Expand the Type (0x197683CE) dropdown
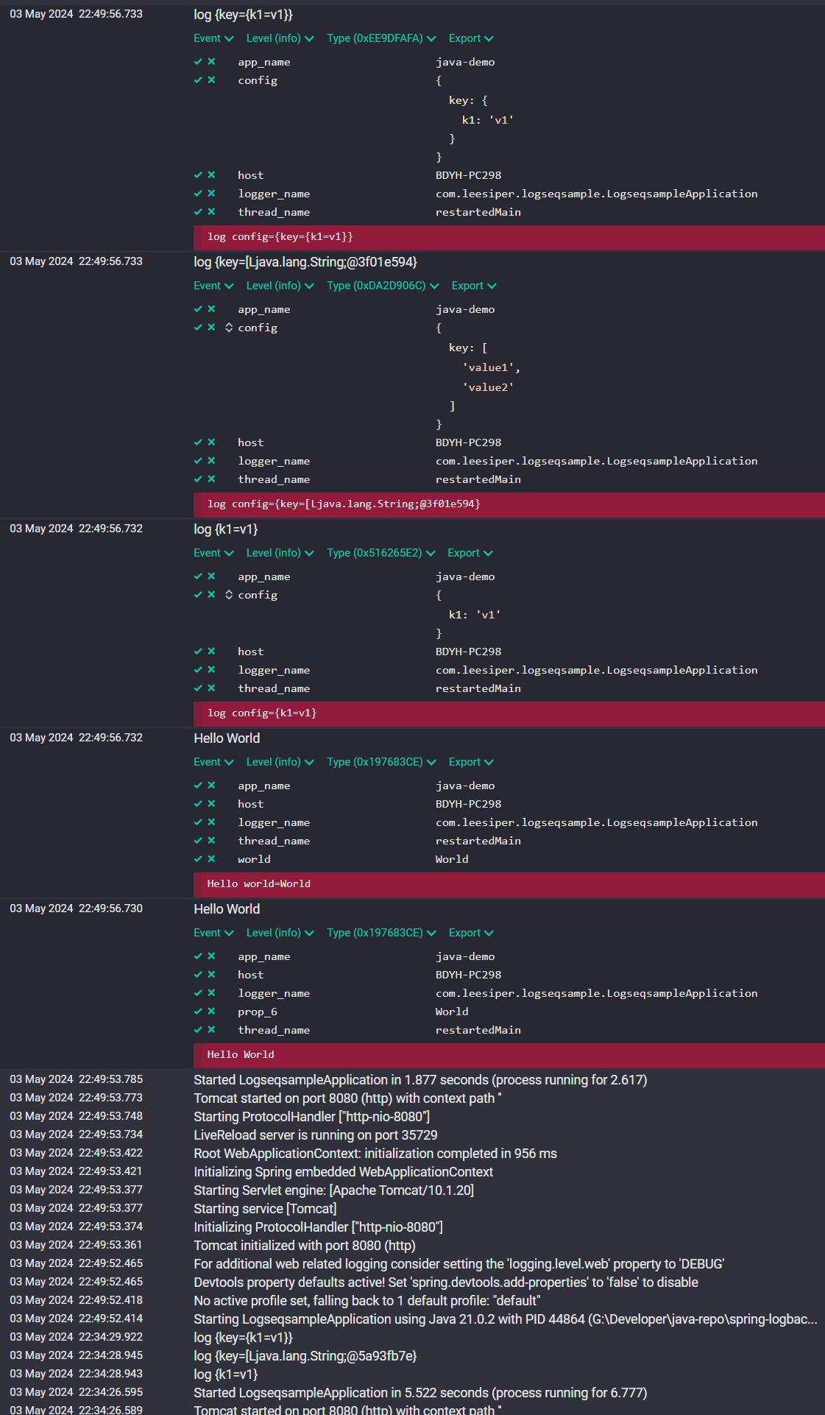This screenshot has width=825, height=1415. coord(381,762)
